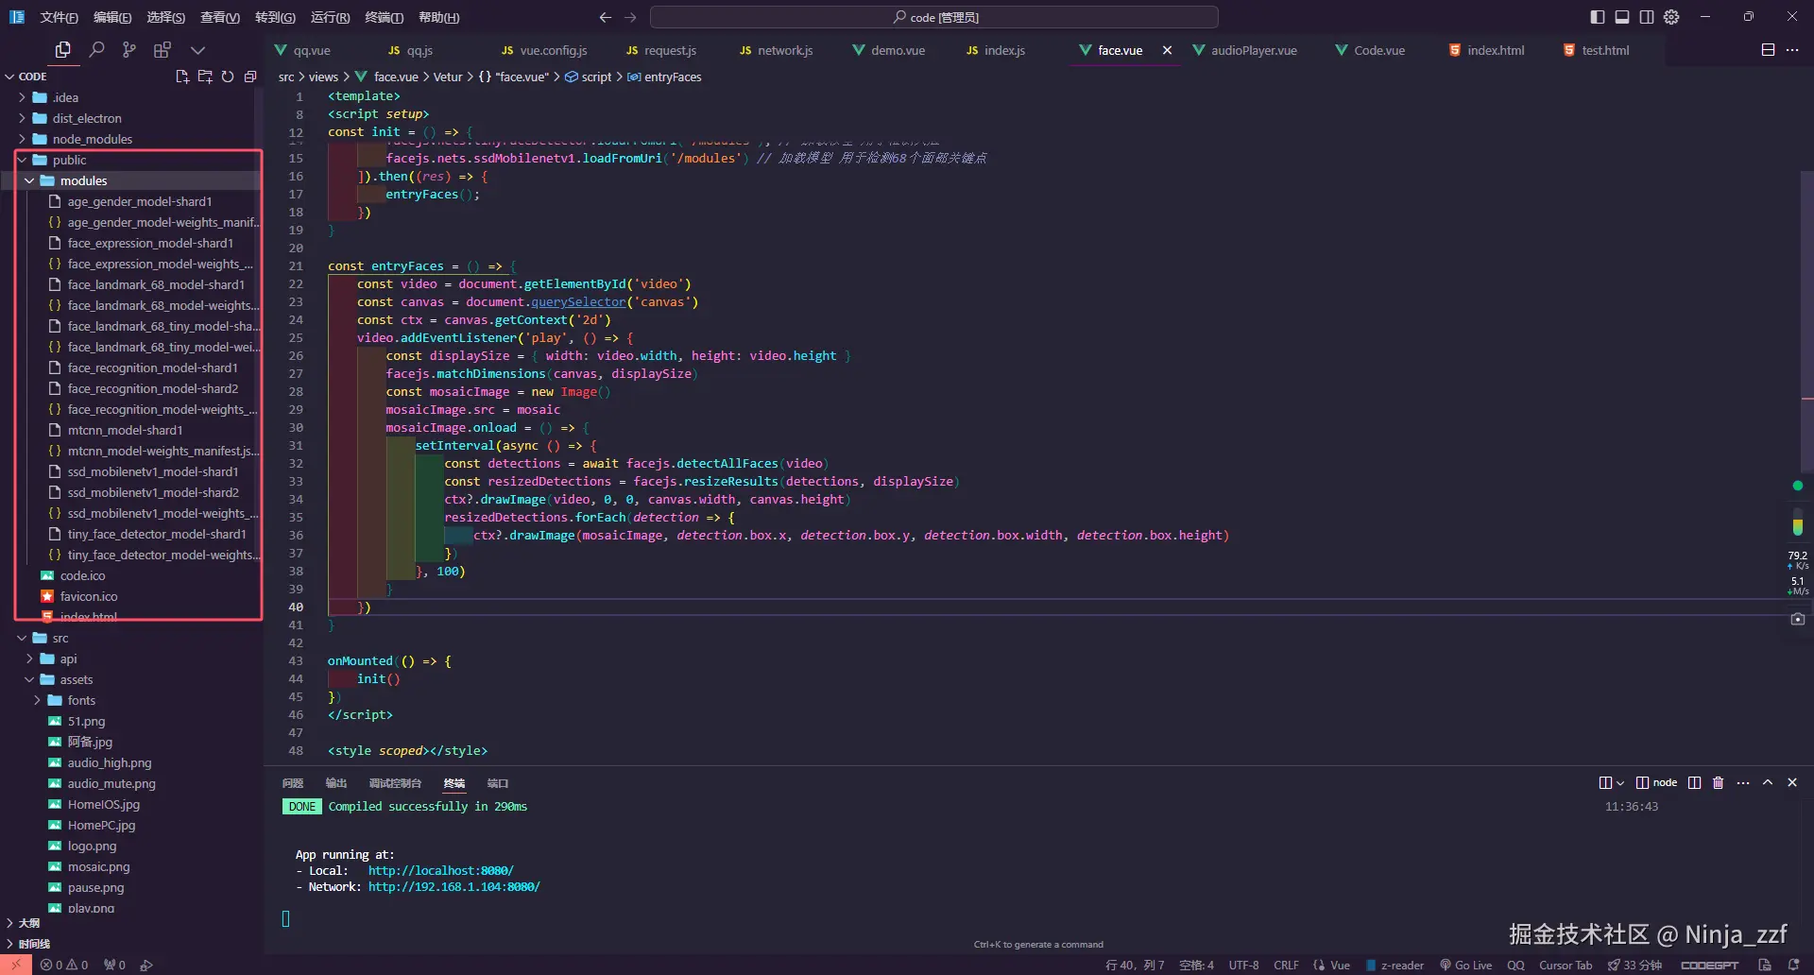Click the notifications bell in status bar
The image size is (1814, 975).
(x=1793, y=965)
